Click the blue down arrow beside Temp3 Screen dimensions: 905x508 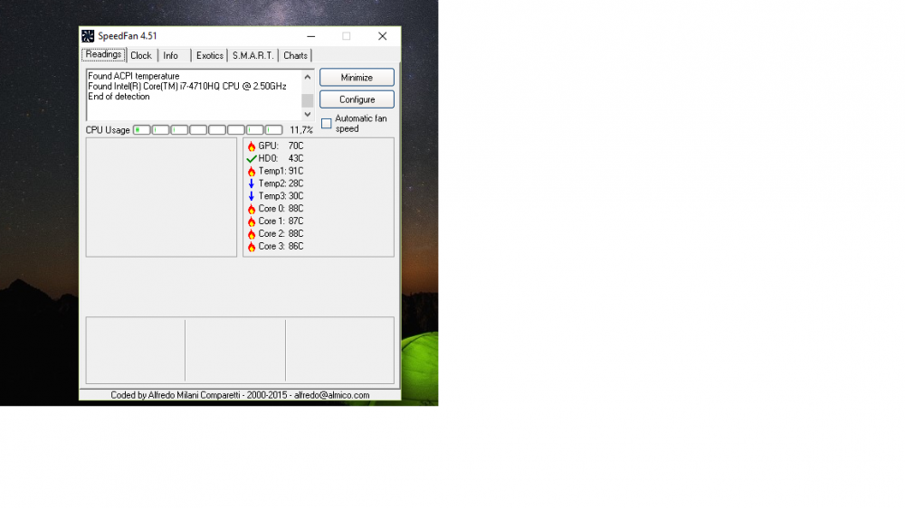[x=252, y=197]
